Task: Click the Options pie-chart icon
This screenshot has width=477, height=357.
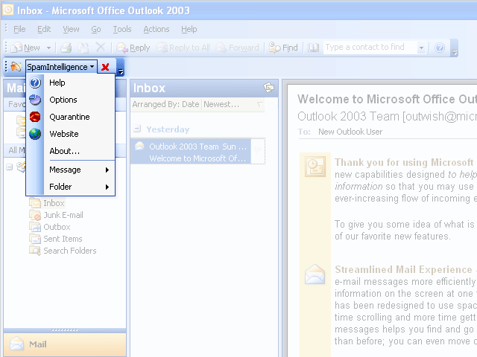Action: [35, 100]
